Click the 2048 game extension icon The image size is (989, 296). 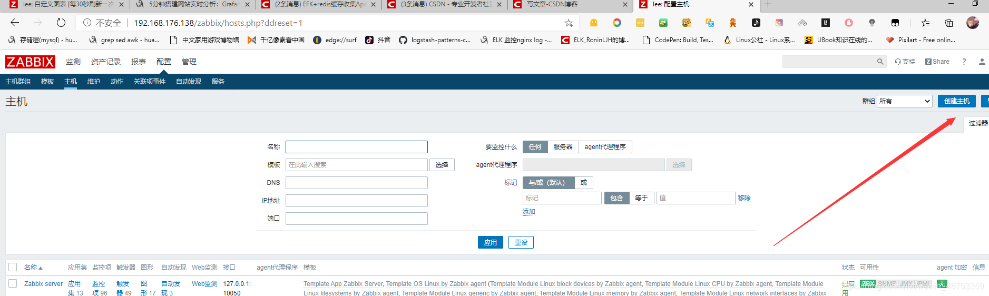click(640, 23)
